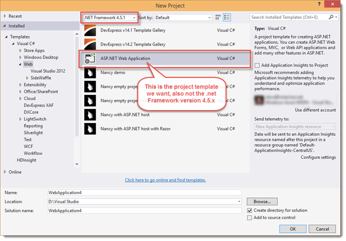Click the Nancy demo template icon
Image resolution: width=346 pixels, height=241 pixels.
click(90, 73)
